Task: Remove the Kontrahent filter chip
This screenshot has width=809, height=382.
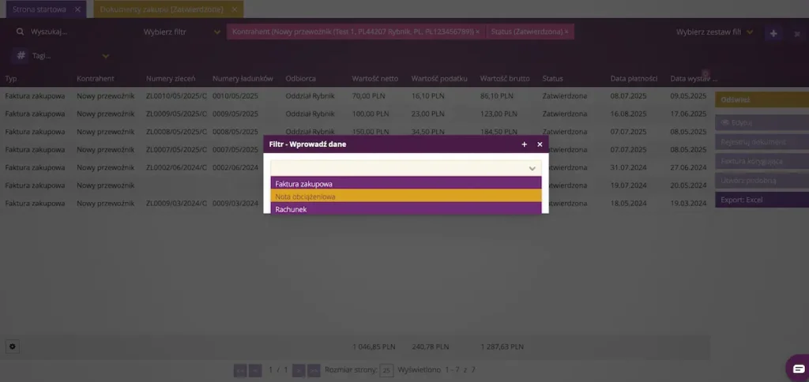Action: 477,32
